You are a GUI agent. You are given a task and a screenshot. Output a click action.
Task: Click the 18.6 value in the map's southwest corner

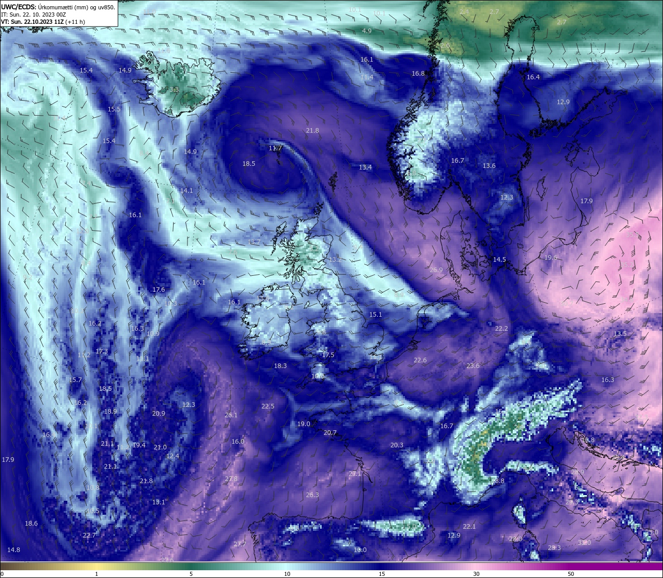pyautogui.click(x=31, y=524)
